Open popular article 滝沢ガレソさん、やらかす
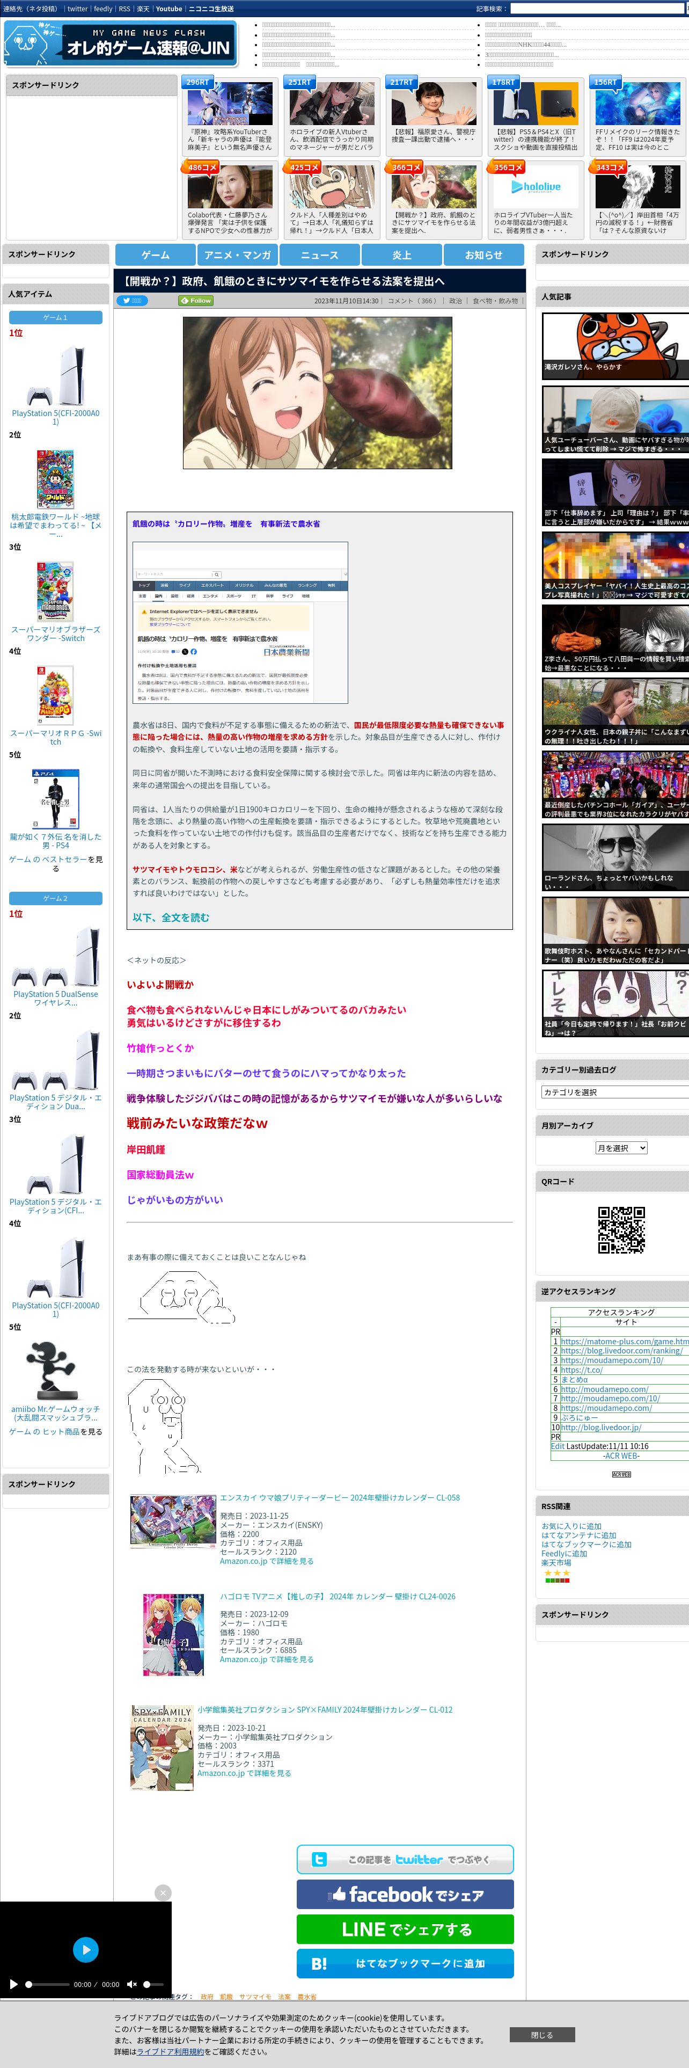The height and width of the screenshot is (2068, 689). click(615, 345)
